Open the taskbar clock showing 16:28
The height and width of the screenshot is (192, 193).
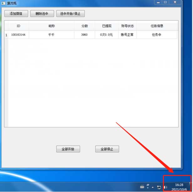[x=179, y=187]
